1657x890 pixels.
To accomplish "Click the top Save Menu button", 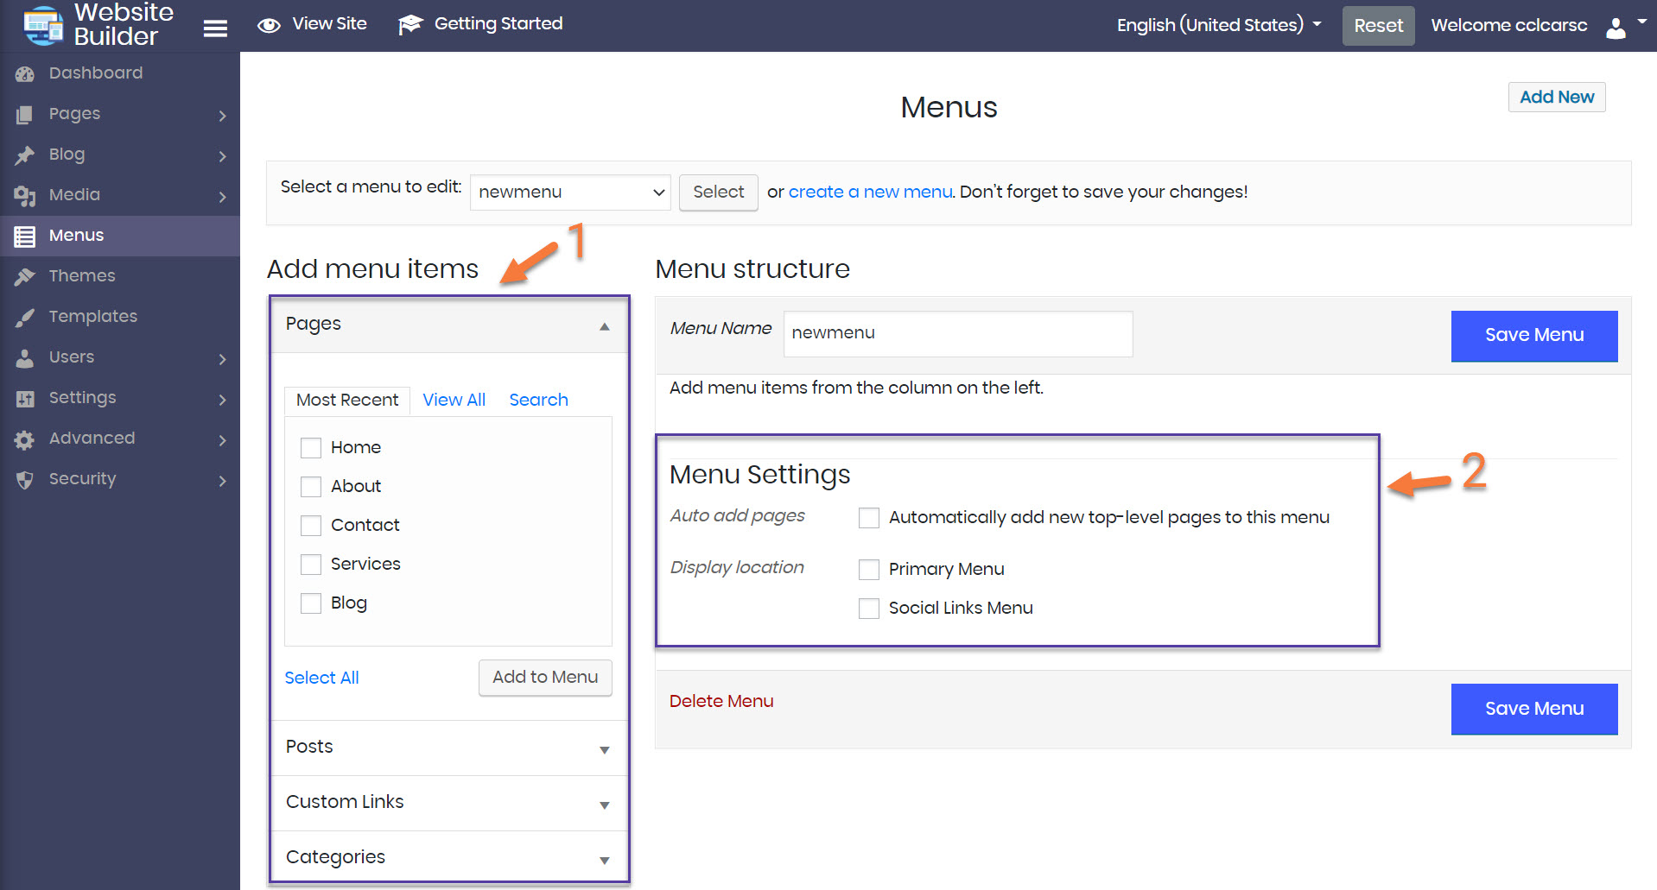I will click(x=1533, y=335).
